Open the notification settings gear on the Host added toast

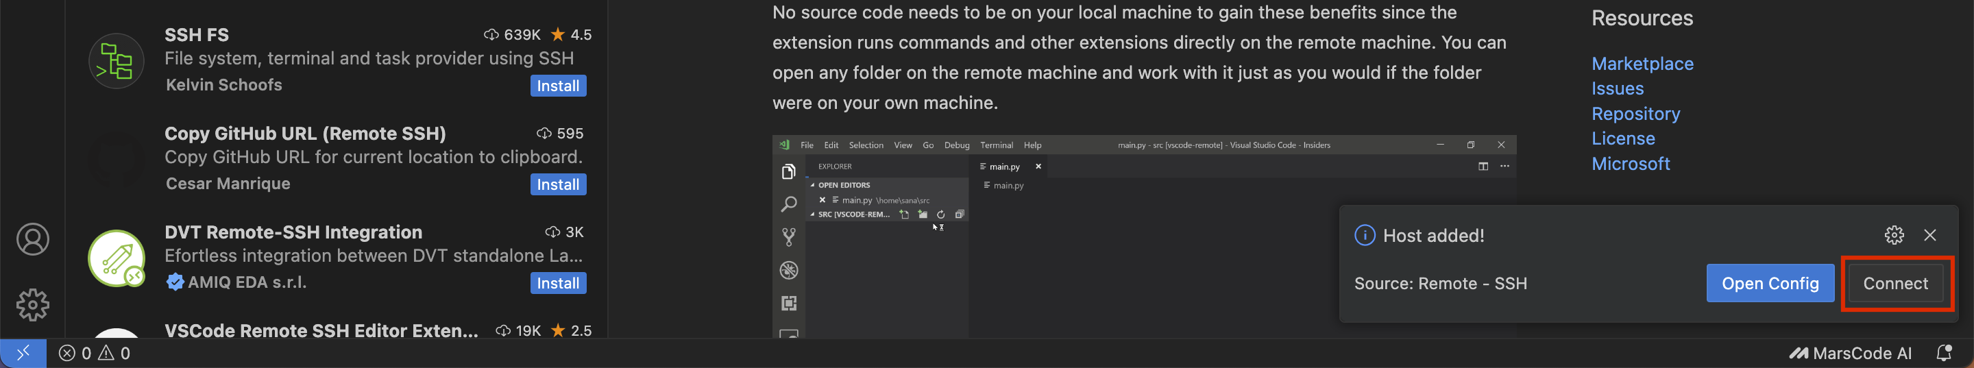pyautogui.click(x=1894, y=235)
